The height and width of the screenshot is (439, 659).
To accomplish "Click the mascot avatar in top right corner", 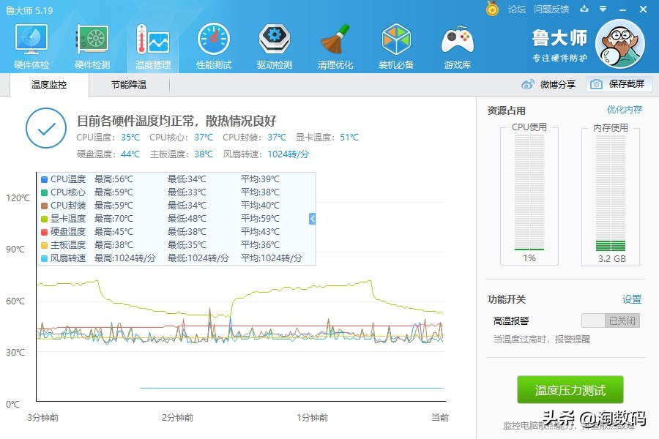I will (x=620, y=45).
